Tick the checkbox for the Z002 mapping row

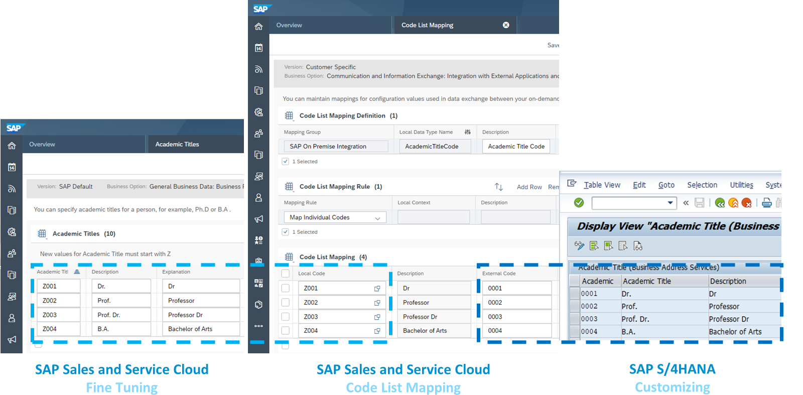point(285,302)
